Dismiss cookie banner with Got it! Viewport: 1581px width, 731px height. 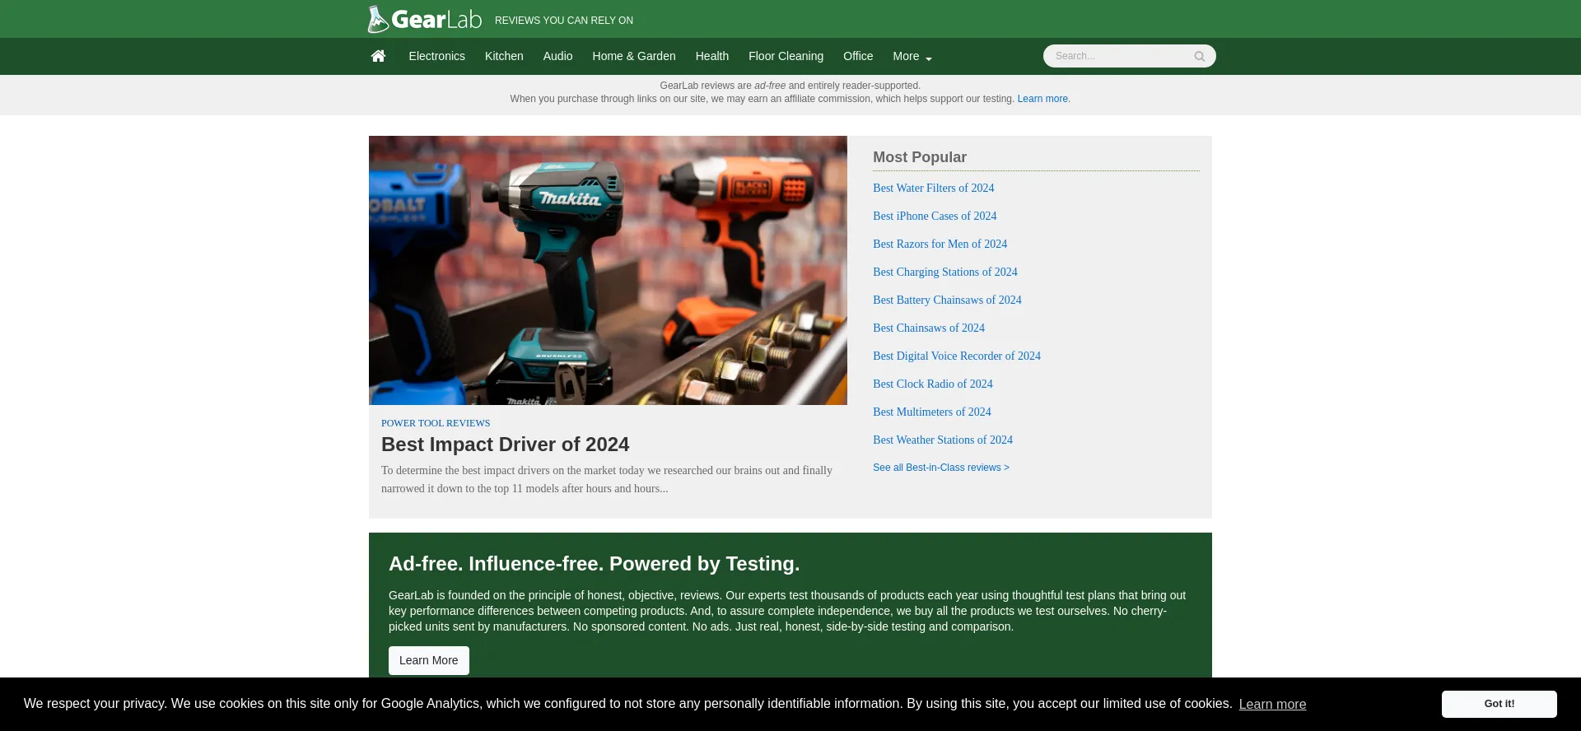(x=1499, y=704)
